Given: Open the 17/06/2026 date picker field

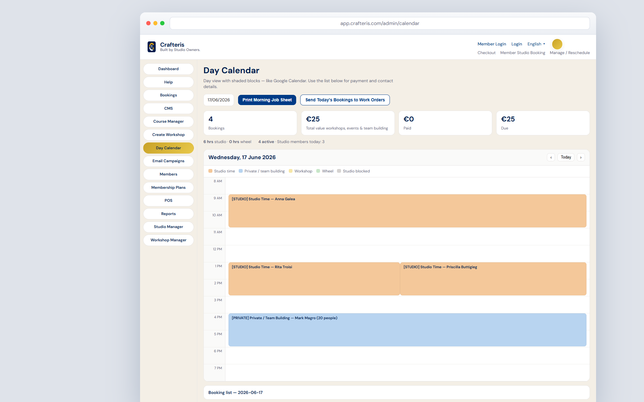Looking at the screenshot, I should click(x=219, y=100).
